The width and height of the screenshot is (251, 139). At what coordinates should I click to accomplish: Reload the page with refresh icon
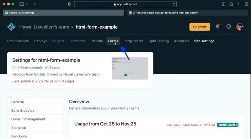coord(174,4)
